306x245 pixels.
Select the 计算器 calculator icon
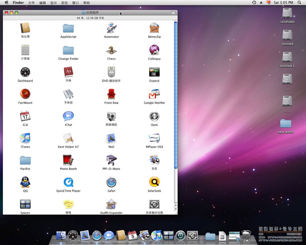pyautogui.click(x=25, y=50)
